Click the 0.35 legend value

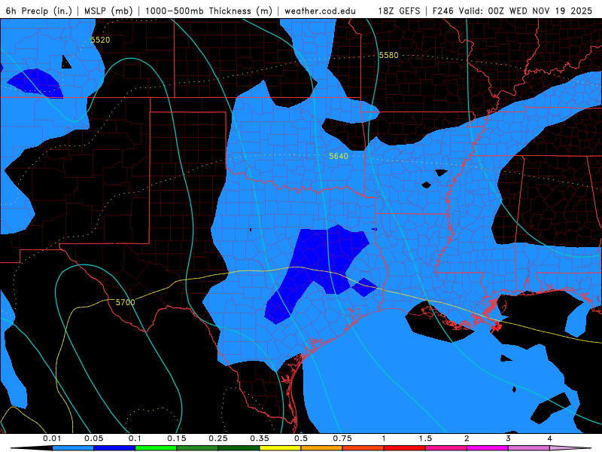point(260,438)
